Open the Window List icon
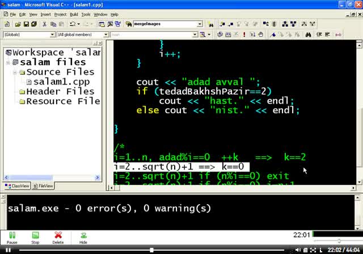Image resolution: width=363 pixels, height=254 pixels. click(118, 24)
